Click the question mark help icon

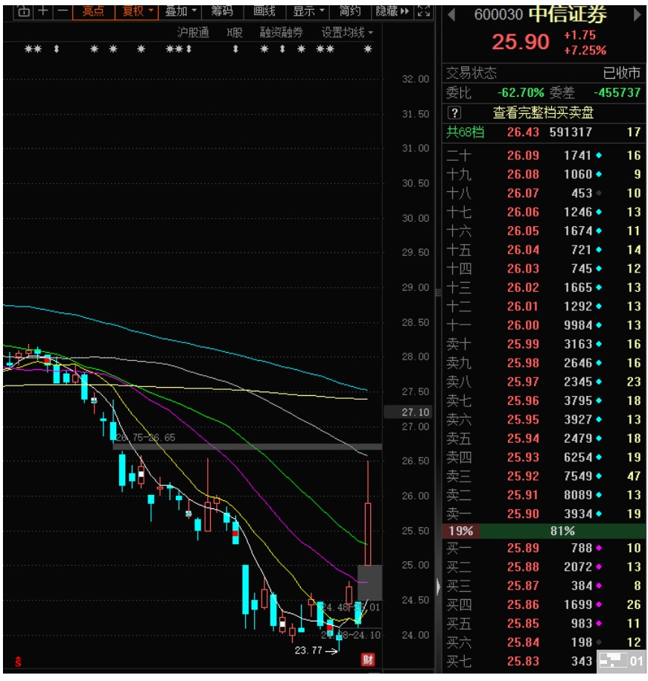coord(454,113)
